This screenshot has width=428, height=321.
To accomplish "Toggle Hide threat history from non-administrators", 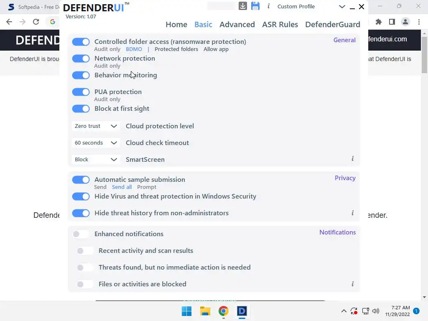I will click(x=81, y=213).
